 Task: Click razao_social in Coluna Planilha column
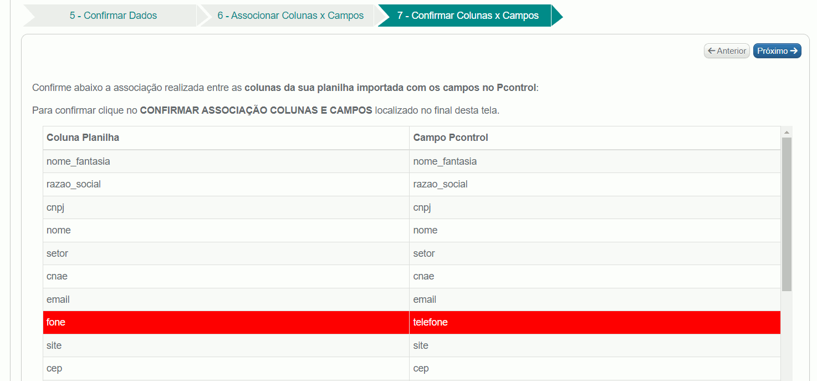226,184
